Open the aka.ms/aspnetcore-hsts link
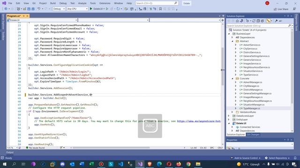The height and width of the screenshot is (168, 300). (x=199, y=121)
